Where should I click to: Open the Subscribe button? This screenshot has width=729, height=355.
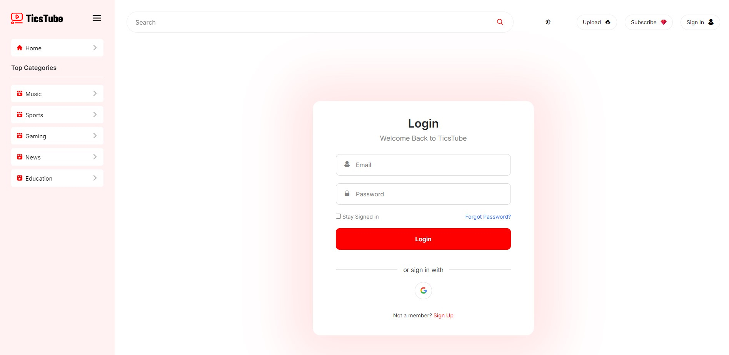(649, 22)
